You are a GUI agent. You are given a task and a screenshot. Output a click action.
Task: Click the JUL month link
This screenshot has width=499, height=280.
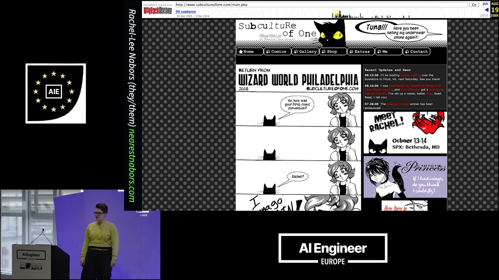(x=485, y=4)
